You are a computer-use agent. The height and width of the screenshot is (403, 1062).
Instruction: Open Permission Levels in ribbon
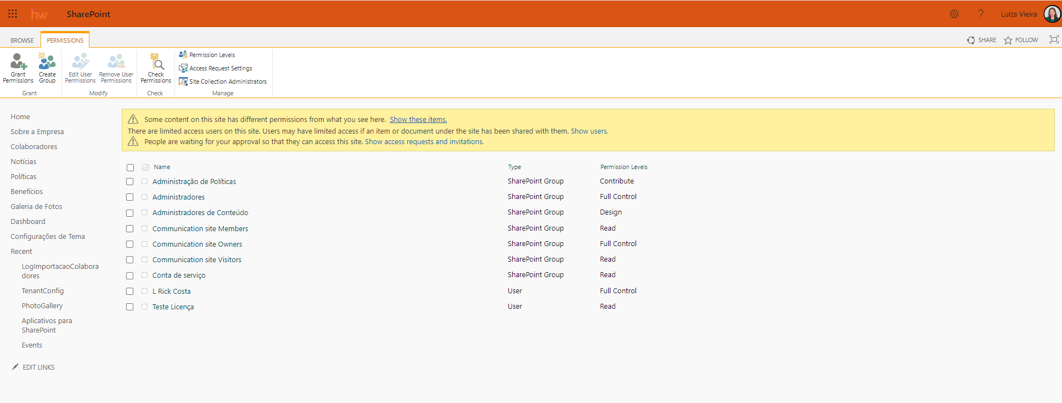(212, 55)
